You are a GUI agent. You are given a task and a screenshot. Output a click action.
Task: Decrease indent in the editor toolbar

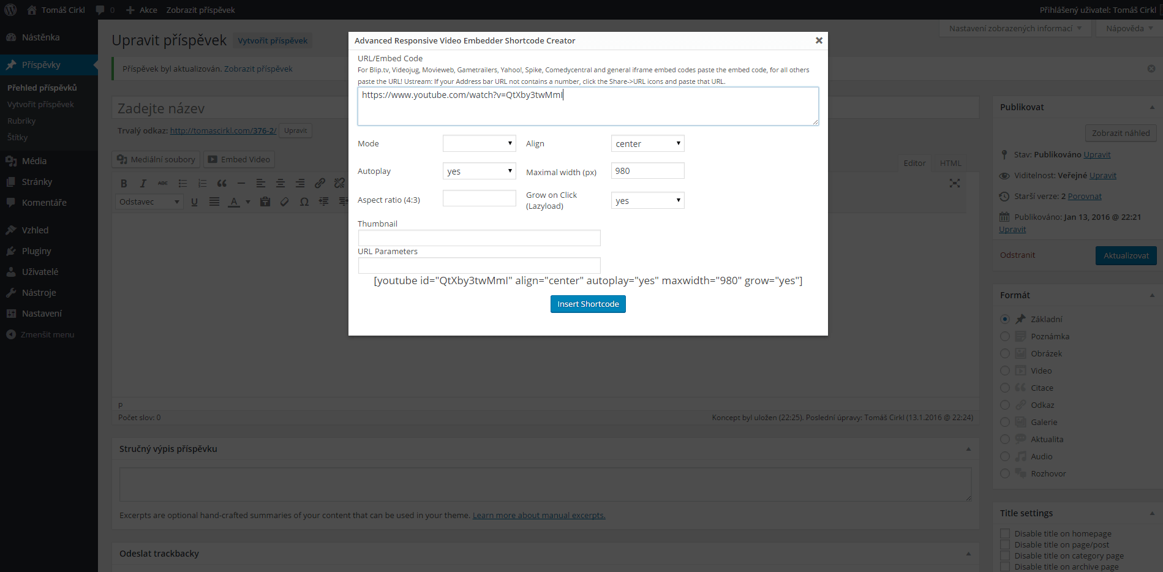coord(324,201)
